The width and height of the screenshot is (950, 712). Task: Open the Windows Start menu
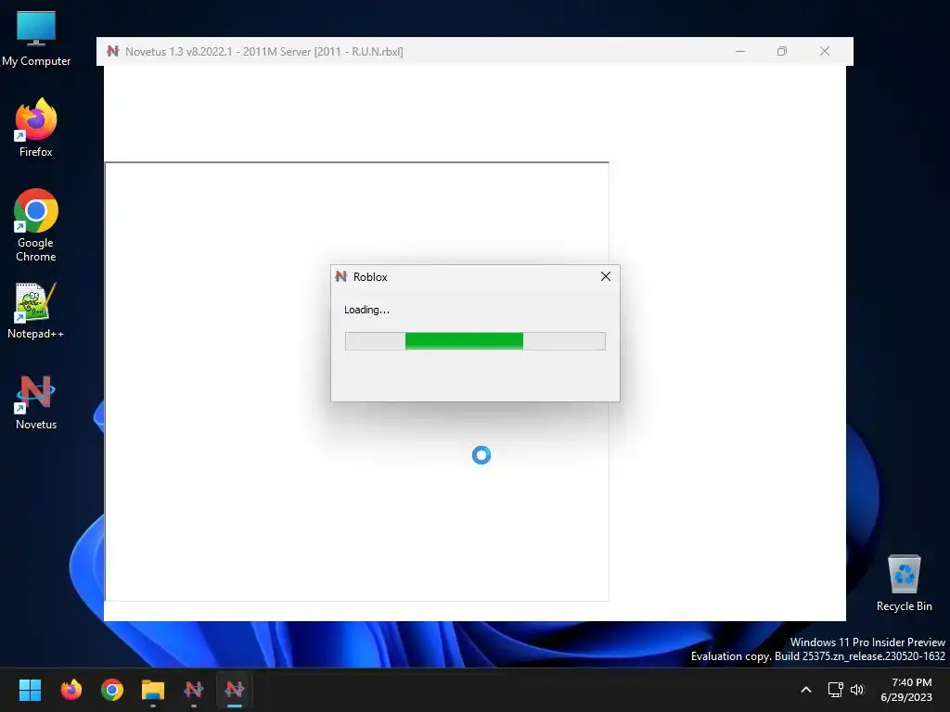[x=30, y=689]
